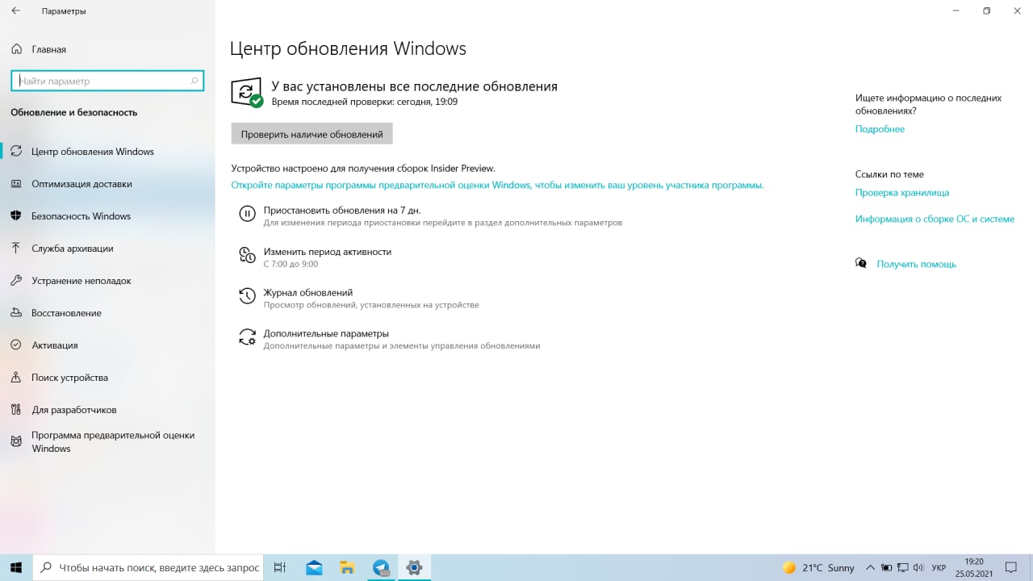Open Дополнительные параметры
The width and height of the screenshot is (1033, 581).
tap(326, 333)
